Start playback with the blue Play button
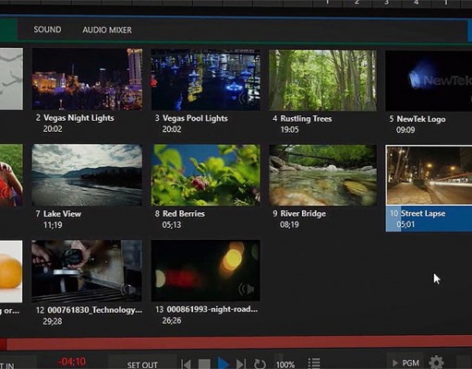472x369 pixels. pyautogui.click(x=224, y=363)
